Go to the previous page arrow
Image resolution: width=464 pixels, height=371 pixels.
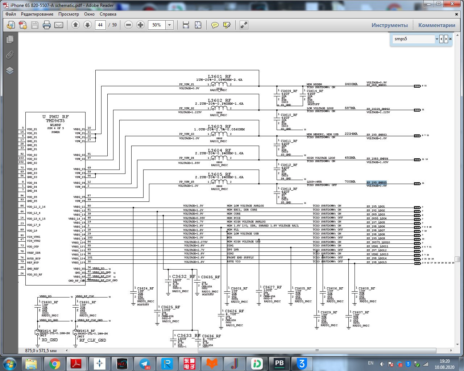75,25
